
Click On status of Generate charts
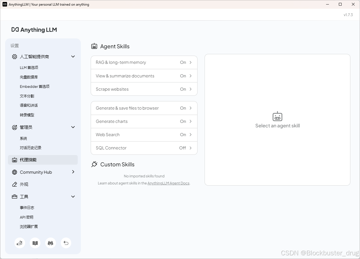(183, 121)
